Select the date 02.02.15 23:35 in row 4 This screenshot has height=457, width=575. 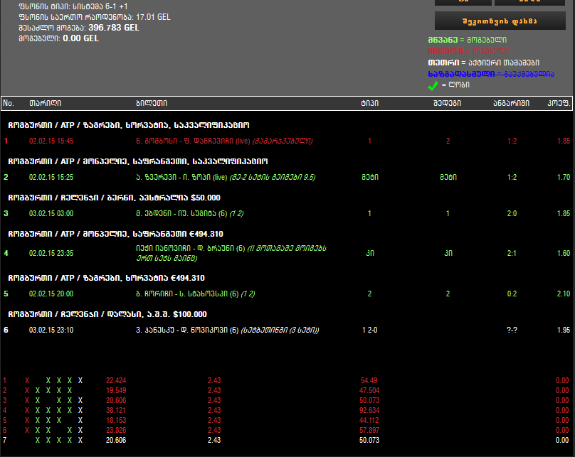pos(51,253)
